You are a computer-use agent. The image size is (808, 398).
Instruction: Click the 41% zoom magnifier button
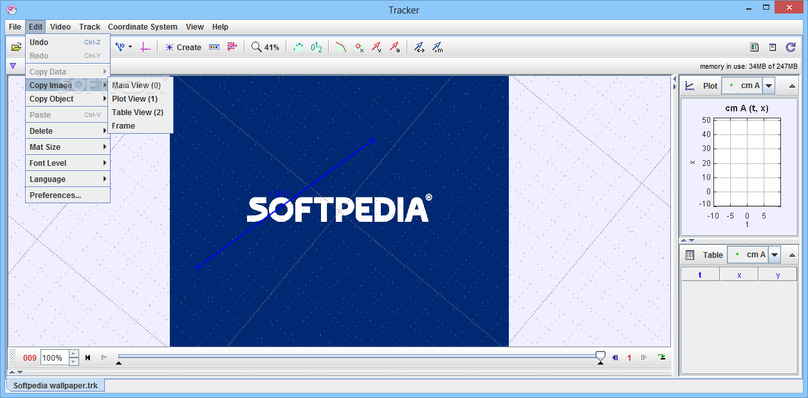point(265,47)
